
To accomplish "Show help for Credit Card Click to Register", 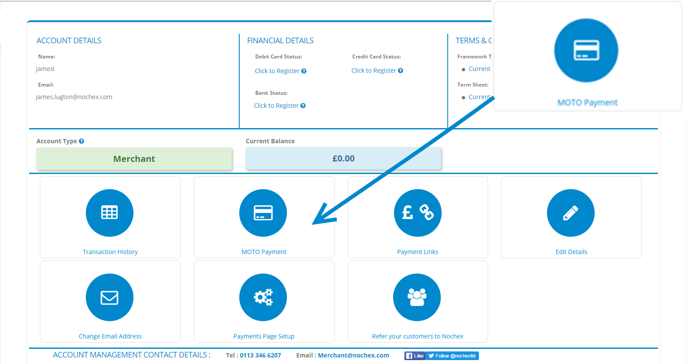I will 400,71.
